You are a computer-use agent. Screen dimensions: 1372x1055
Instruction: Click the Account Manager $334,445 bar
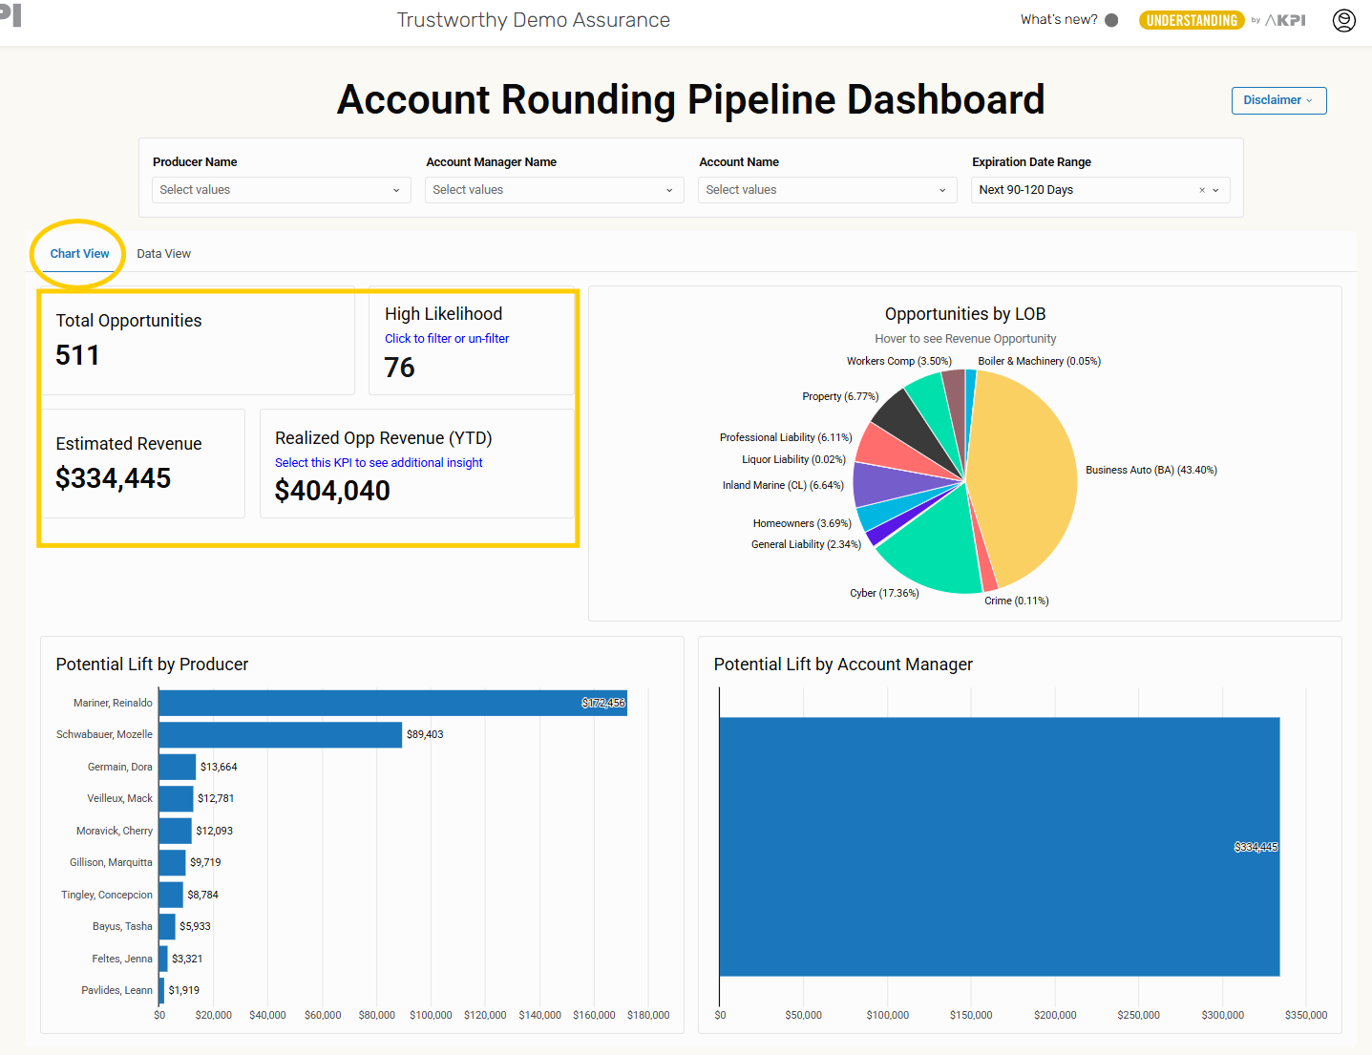tap(998, 847)
